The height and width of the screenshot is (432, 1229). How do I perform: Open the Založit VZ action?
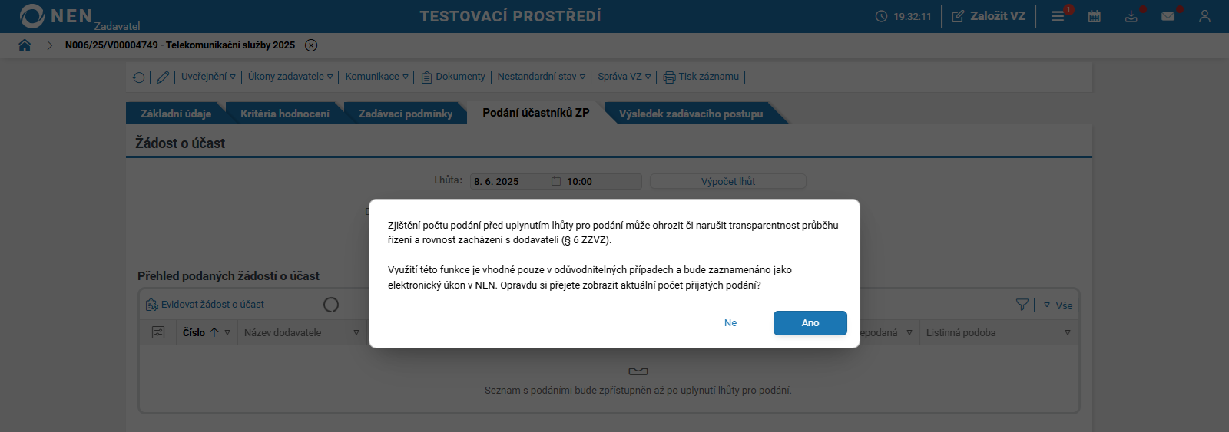[989, 16]
